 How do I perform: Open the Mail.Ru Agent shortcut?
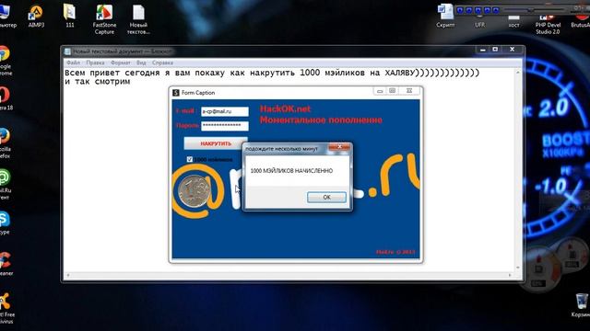click(x=6, y=184)
